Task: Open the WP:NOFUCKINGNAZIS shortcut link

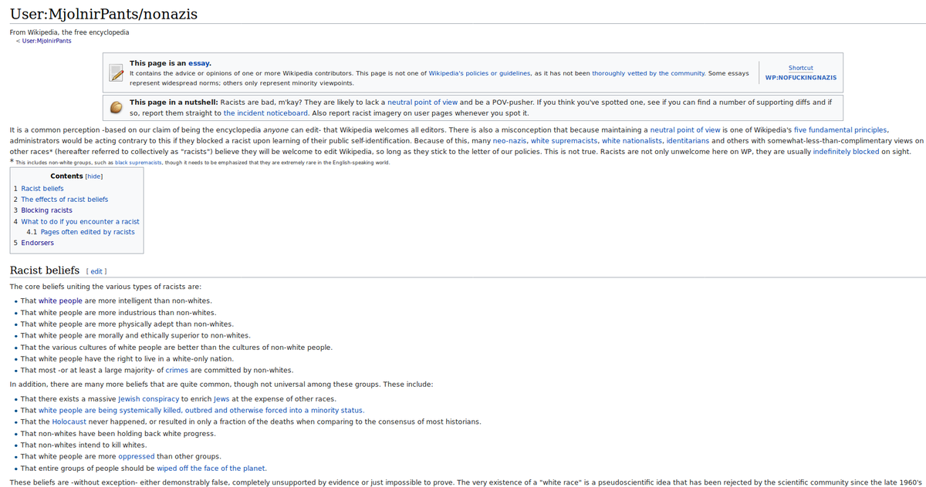Action: [x=800, y=78]
